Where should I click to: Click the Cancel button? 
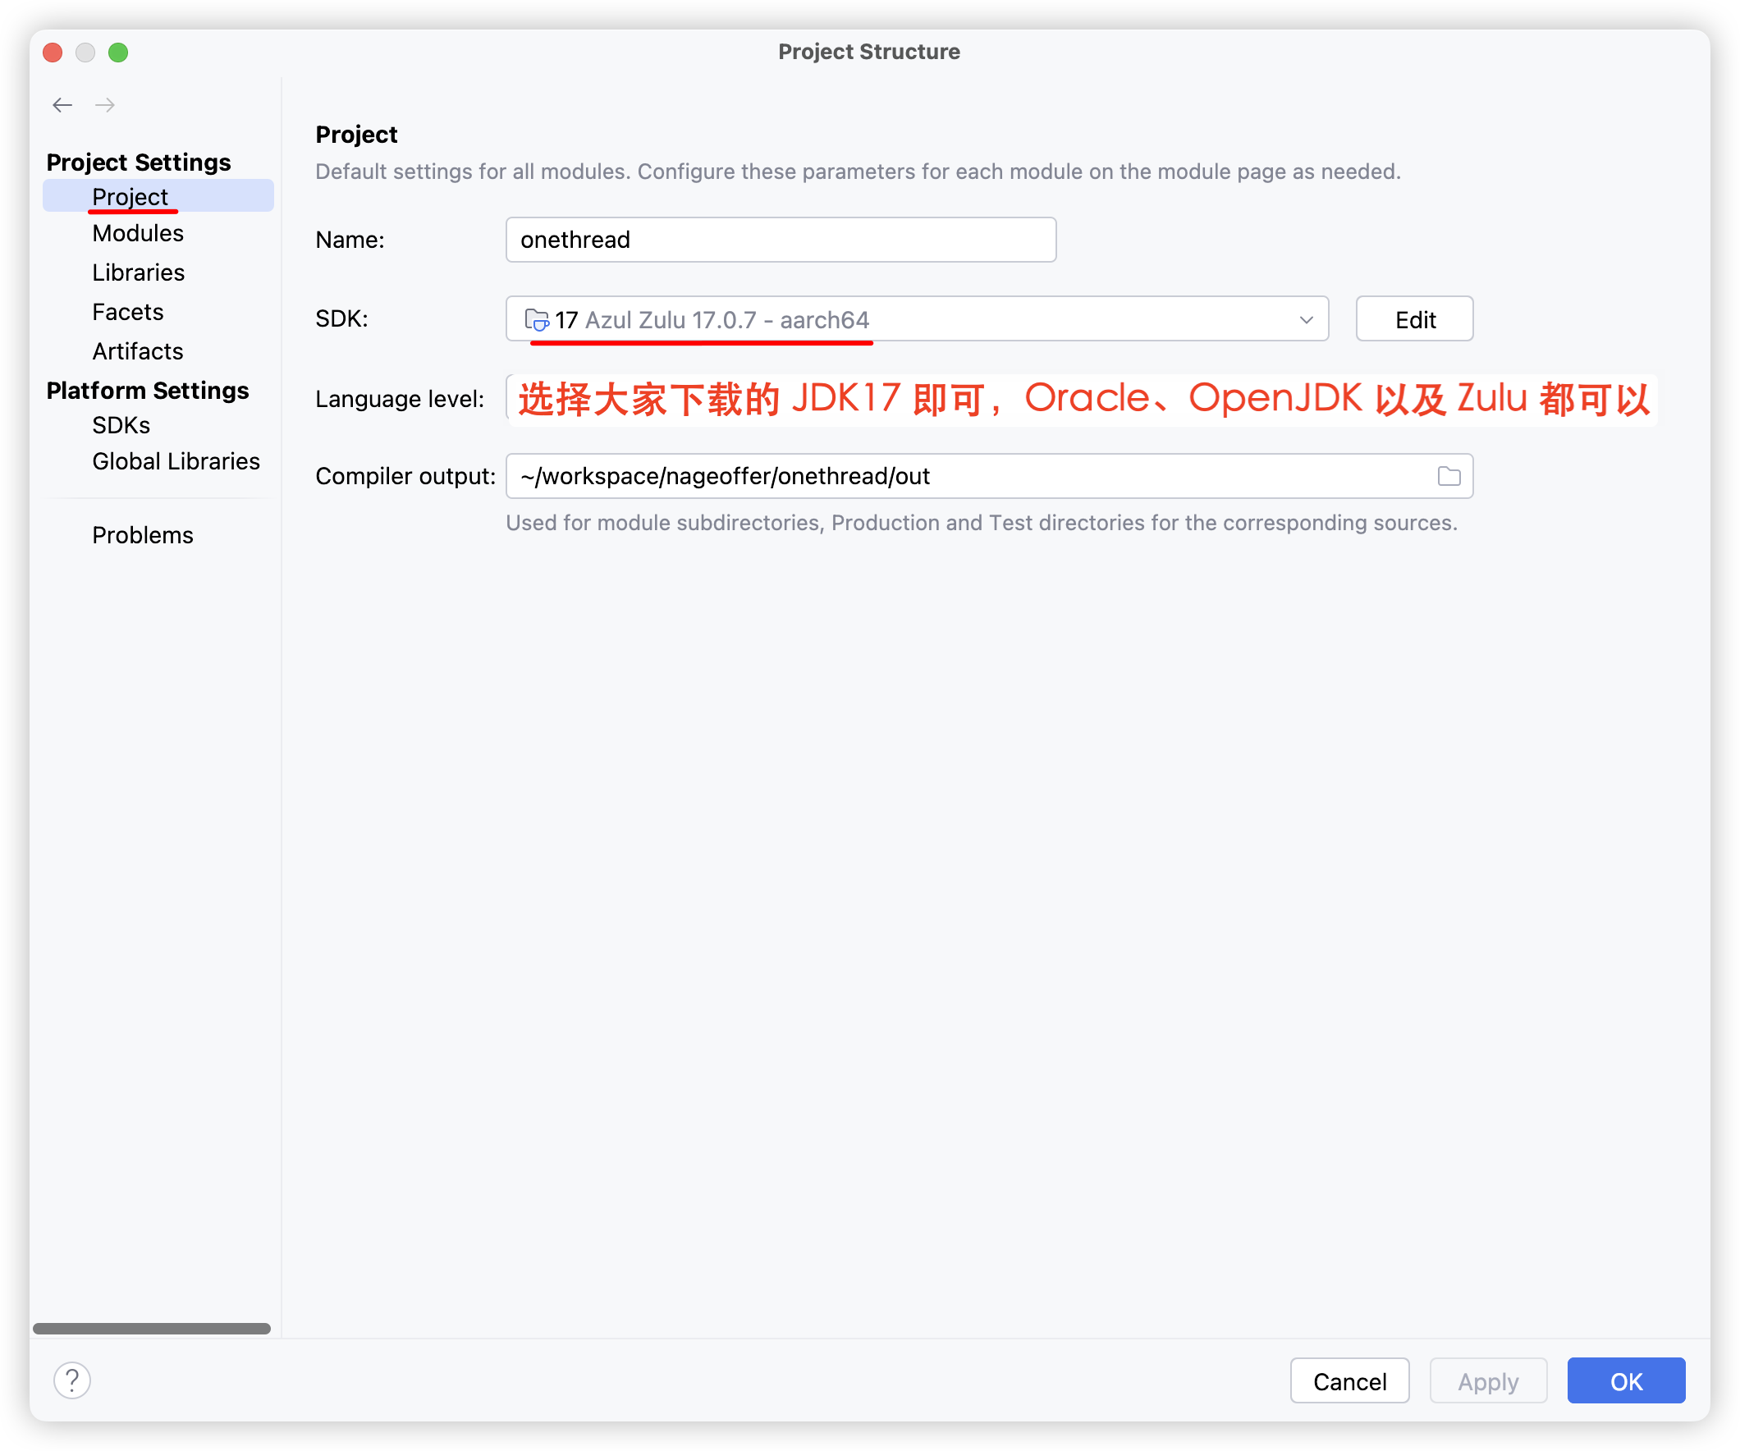click(x=1350, y=1381)
